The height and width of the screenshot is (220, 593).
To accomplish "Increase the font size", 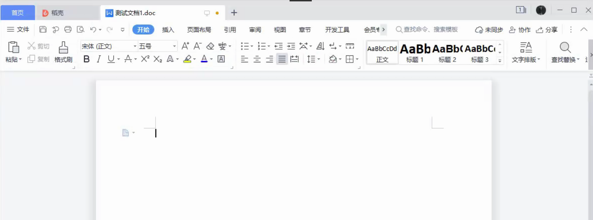I will [185, 46].
